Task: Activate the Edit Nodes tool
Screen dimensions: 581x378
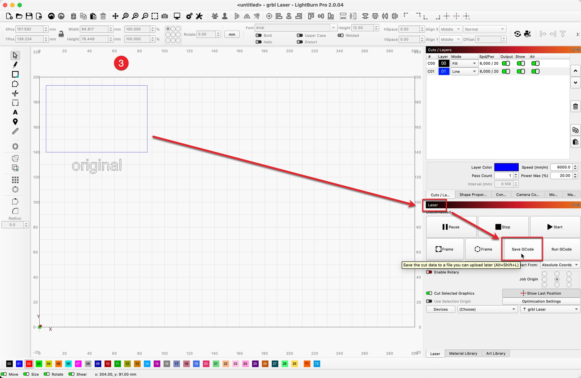Action: (x=15, y=93)
